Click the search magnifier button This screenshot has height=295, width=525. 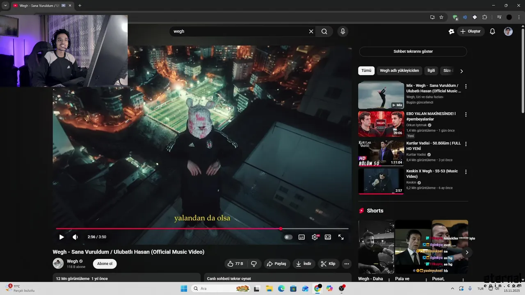(x=324, y=32)
